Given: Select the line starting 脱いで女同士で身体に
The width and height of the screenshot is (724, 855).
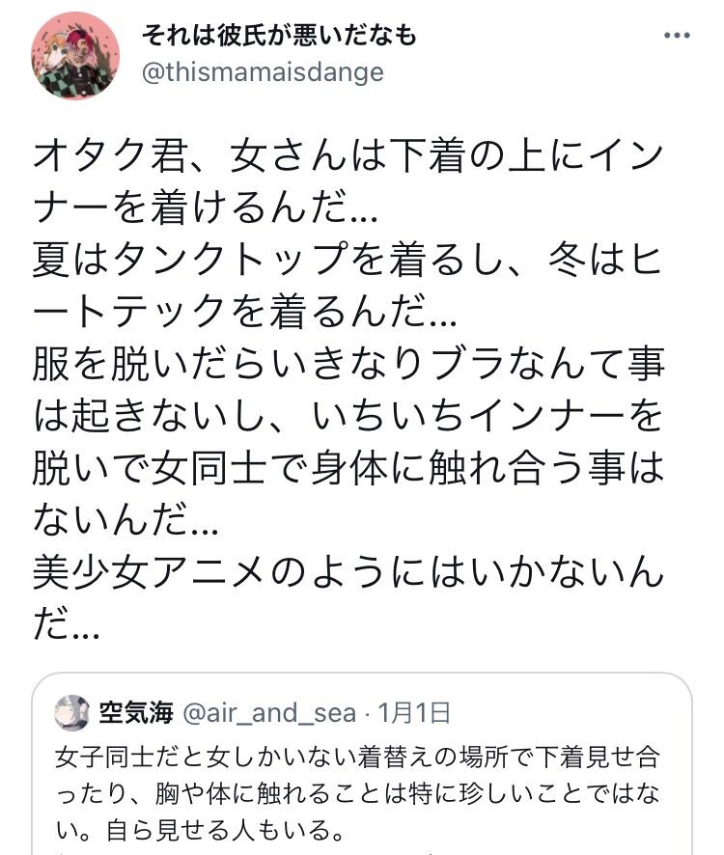Looking at the screenshot, I should 348,468.
